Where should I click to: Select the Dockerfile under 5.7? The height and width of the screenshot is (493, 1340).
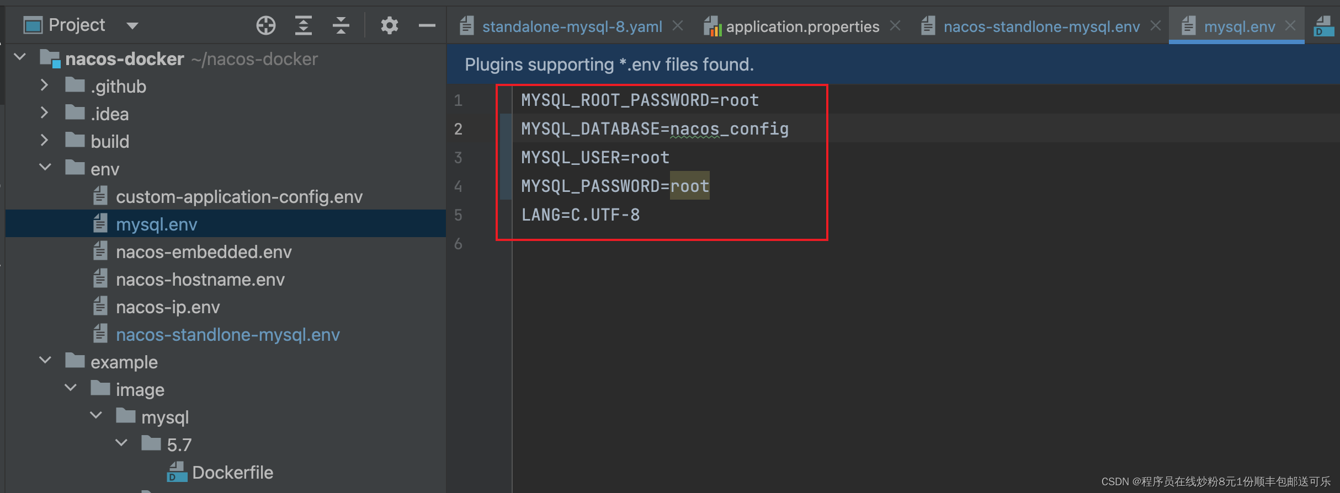point(232,472)
